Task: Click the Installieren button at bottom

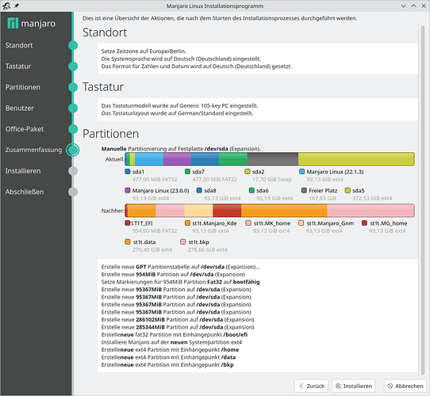Action: [x=354, y=386]
